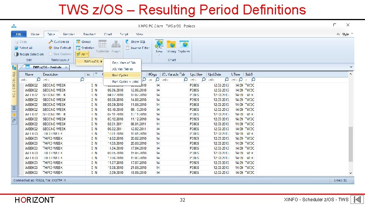Switch to the Netplan ribbon tab
Image resolution: width=365 pixels, height=205 pixels.
69,34
